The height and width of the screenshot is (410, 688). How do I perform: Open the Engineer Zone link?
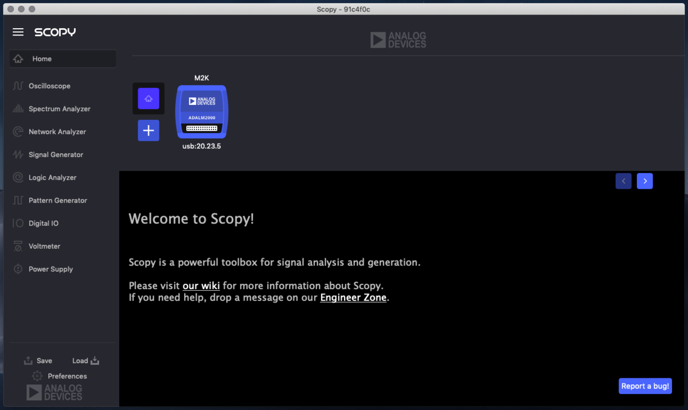coord(353,298)
